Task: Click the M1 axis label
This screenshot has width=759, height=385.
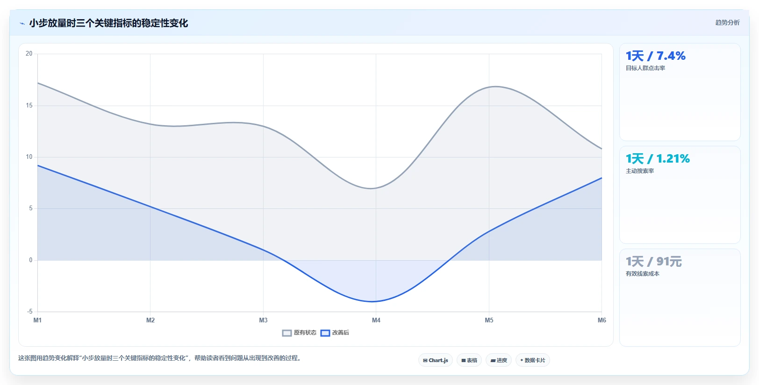Action: point(37,320)
